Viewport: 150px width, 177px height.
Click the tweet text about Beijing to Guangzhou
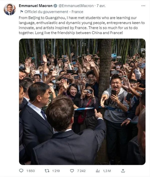click(82, 25)
